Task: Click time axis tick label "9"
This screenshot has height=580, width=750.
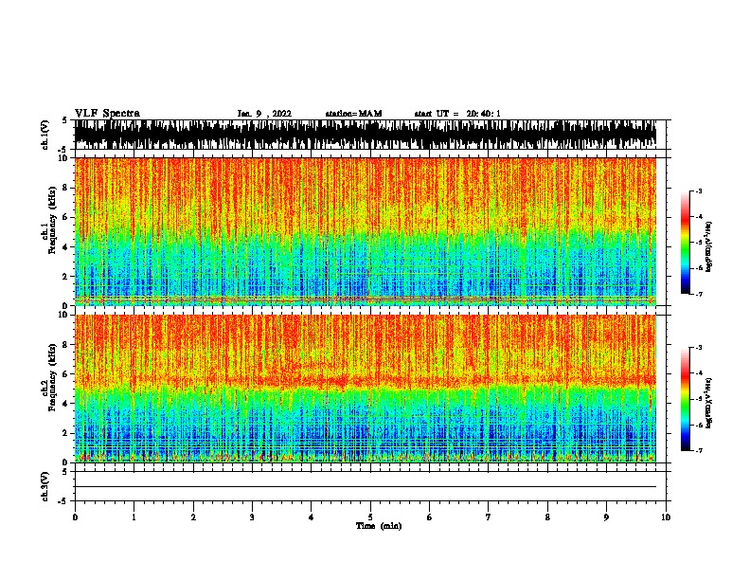Action: pos(606,517)
